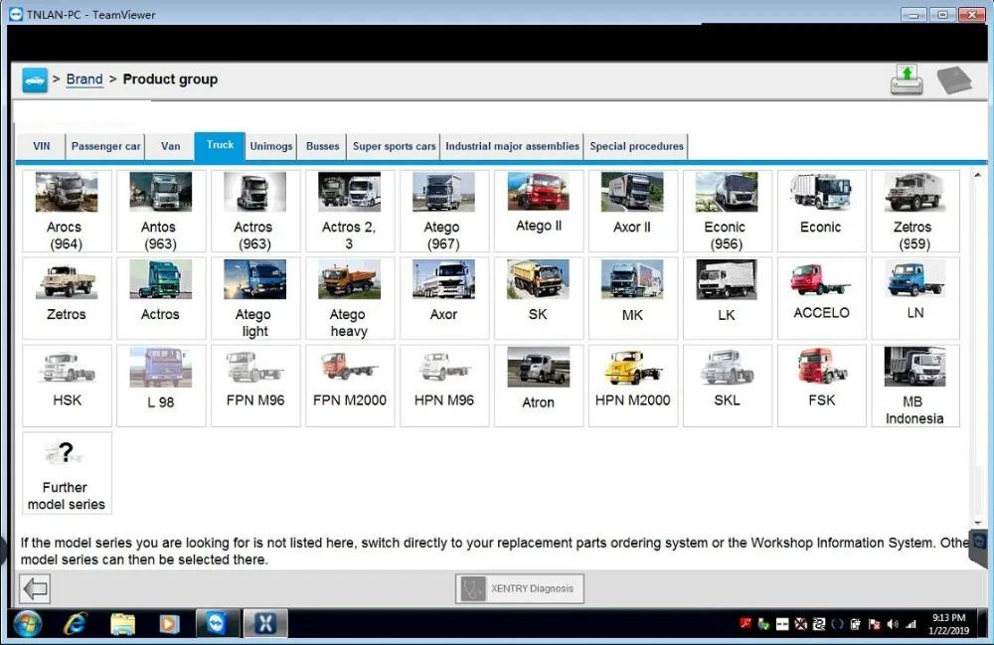This screenshot has height=645, width=994.
Task: Open Industrial major assemblies tab
Action: point(512,146)
